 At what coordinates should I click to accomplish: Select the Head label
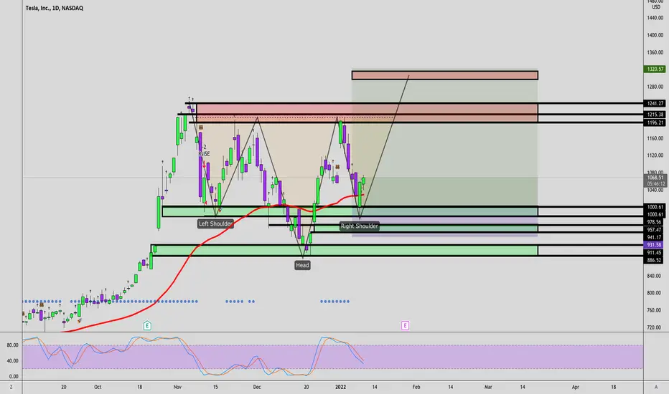(x=302, y=265)
